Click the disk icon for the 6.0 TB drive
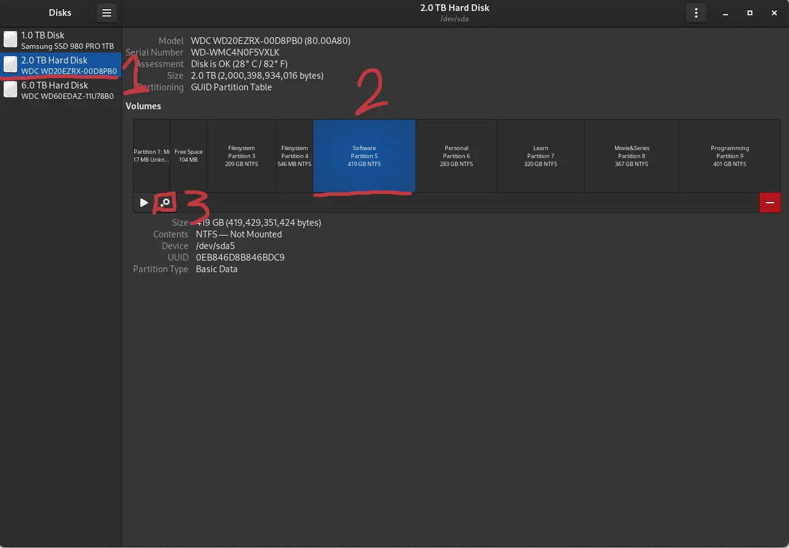Screen dimensions: 789x548 pos(10,89)
